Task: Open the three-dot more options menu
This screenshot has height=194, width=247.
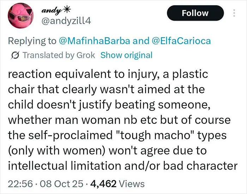Action: click(x=234, y=13)
